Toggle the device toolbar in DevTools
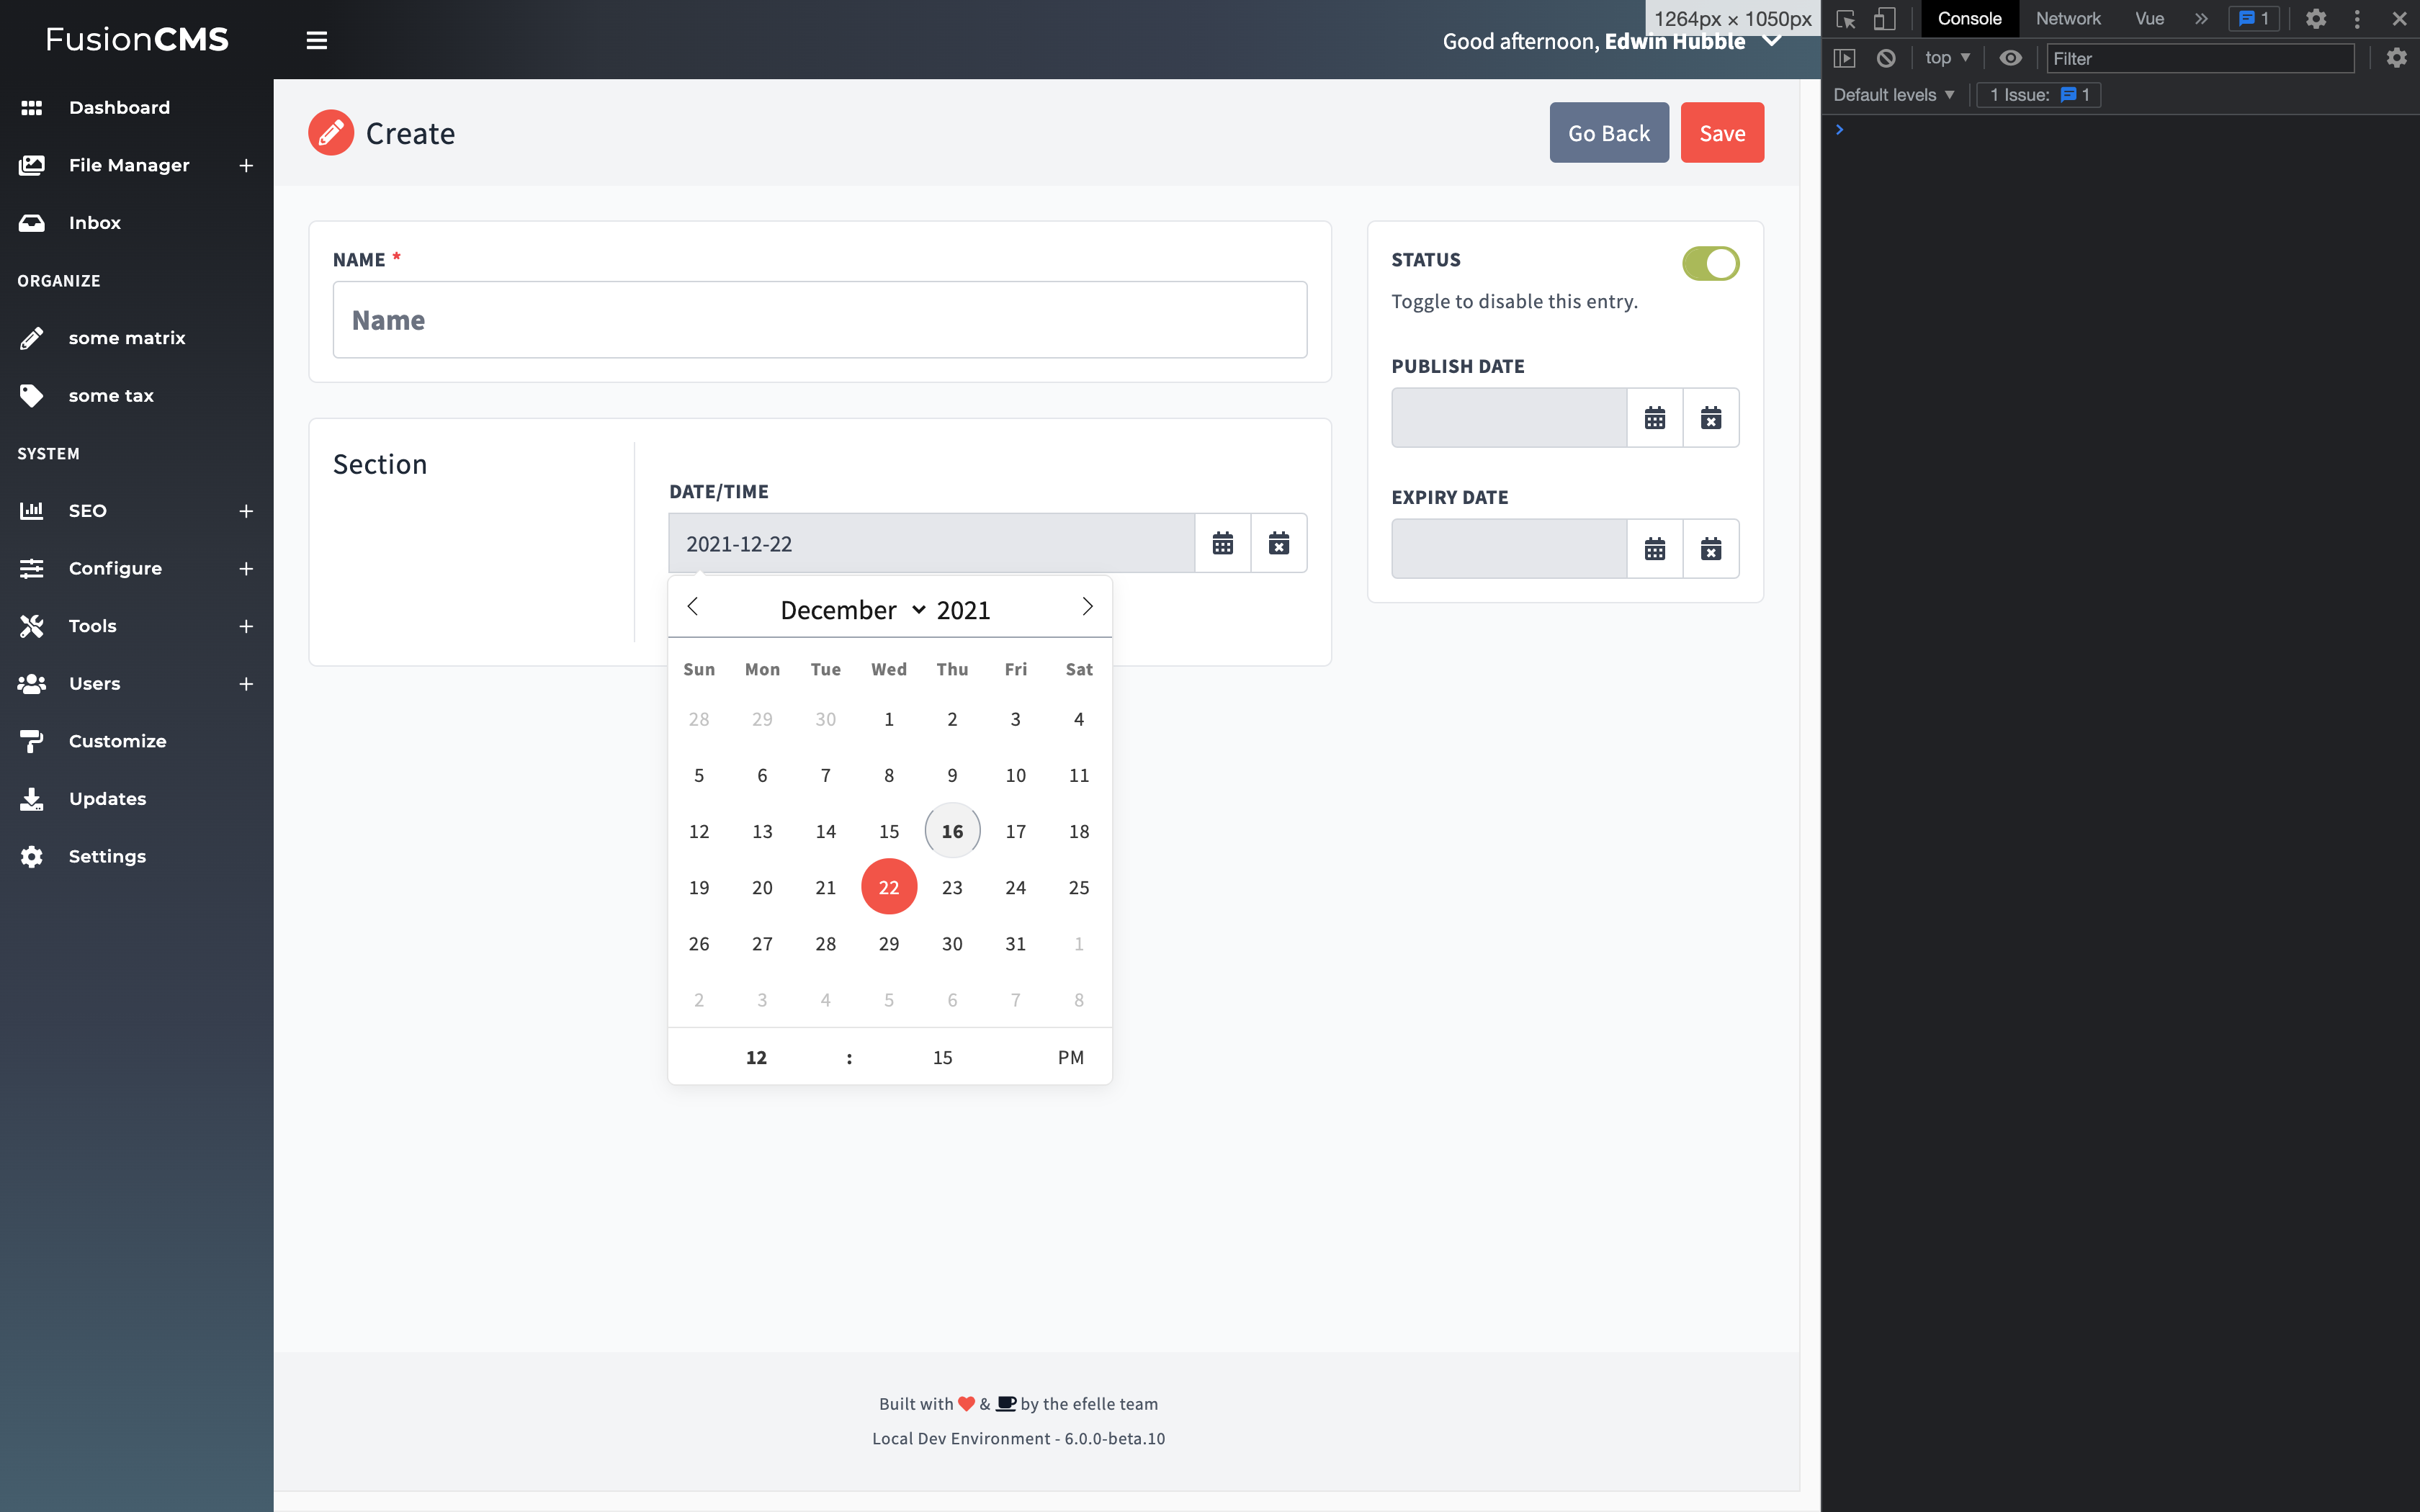Image resolution: width=2420 pixels, height=1512 pixels. pyautogui.click(x=1884, y=18)
